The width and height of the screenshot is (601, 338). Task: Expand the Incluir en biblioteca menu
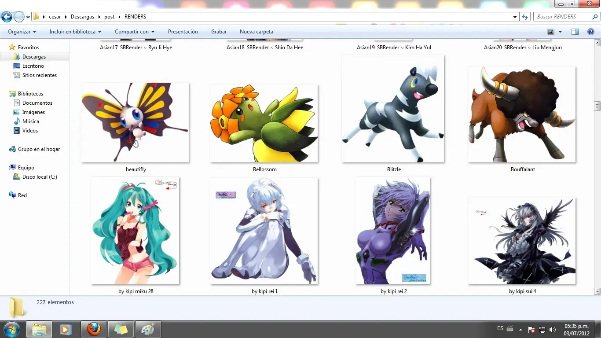75,32
